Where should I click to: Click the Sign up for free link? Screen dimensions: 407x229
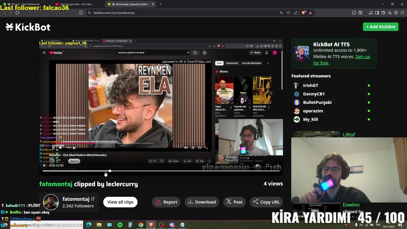coord(341,60)
